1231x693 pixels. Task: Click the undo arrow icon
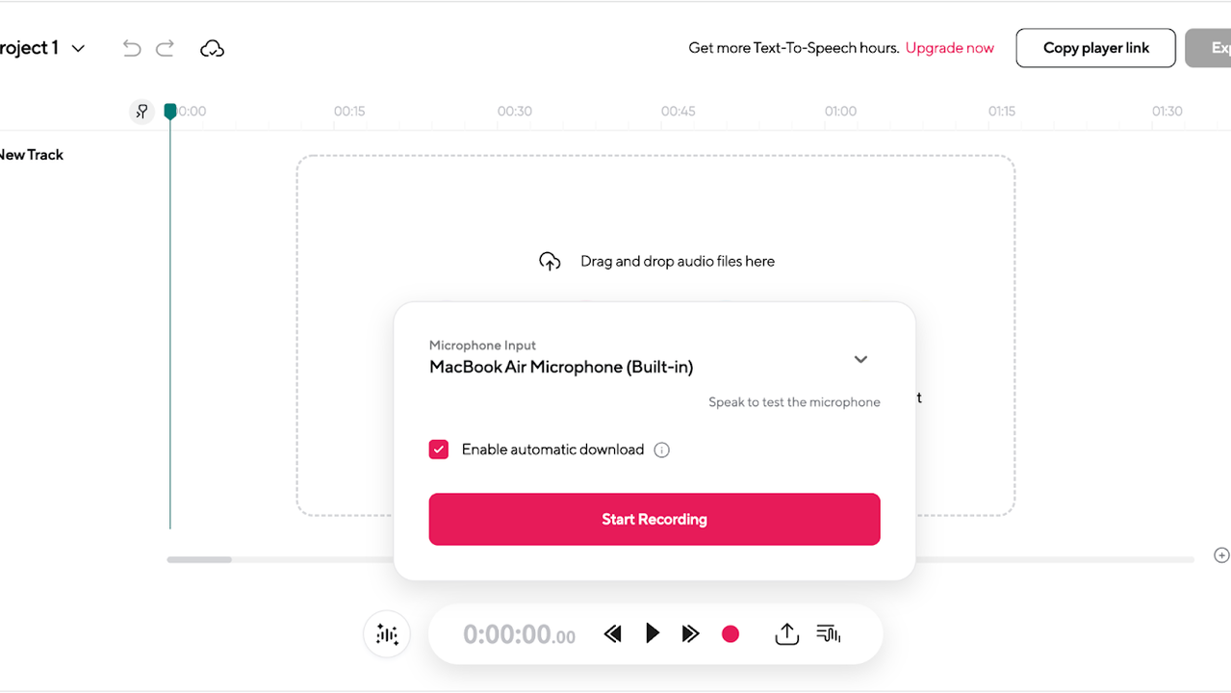(x=132, y=48)
